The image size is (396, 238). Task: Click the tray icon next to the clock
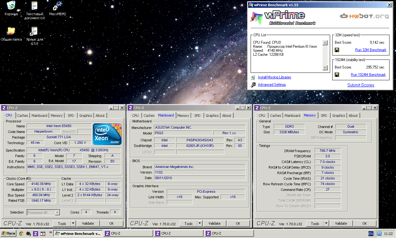point(379,234)
